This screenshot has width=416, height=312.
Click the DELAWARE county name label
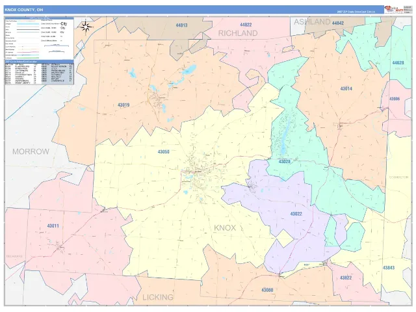(x=14, y=256)
